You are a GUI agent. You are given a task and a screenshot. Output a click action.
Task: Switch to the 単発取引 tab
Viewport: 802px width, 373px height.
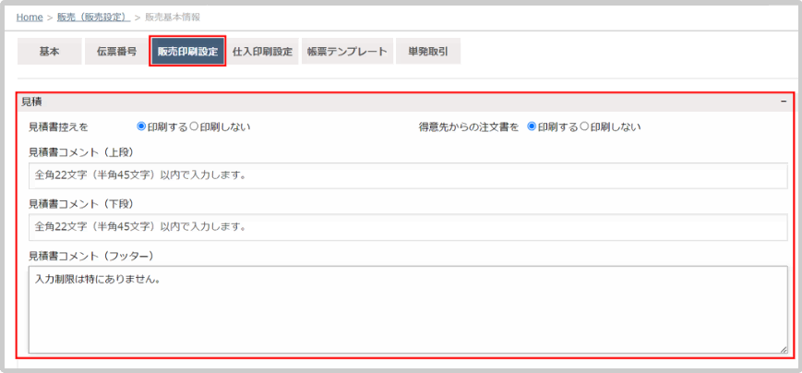[427, 52]
